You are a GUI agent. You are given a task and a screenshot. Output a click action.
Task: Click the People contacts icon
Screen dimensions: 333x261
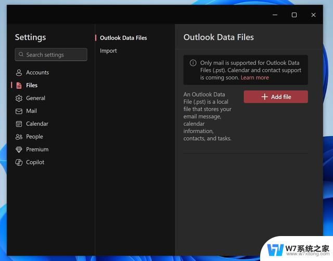pos(19,137)
